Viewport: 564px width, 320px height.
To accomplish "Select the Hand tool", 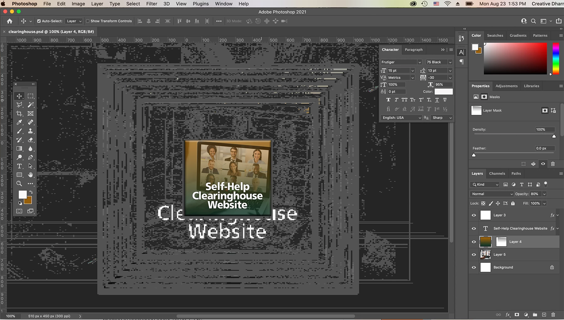I will click(x=30, y=175).
